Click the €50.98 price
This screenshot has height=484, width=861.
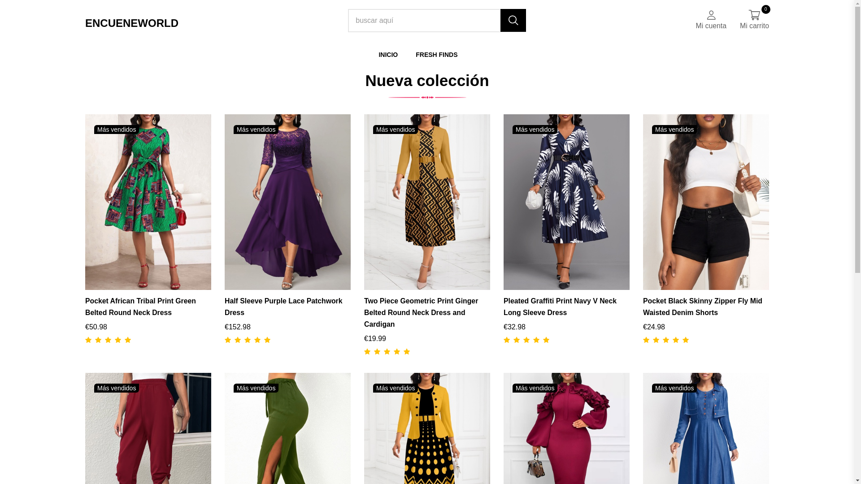(96, 327)
